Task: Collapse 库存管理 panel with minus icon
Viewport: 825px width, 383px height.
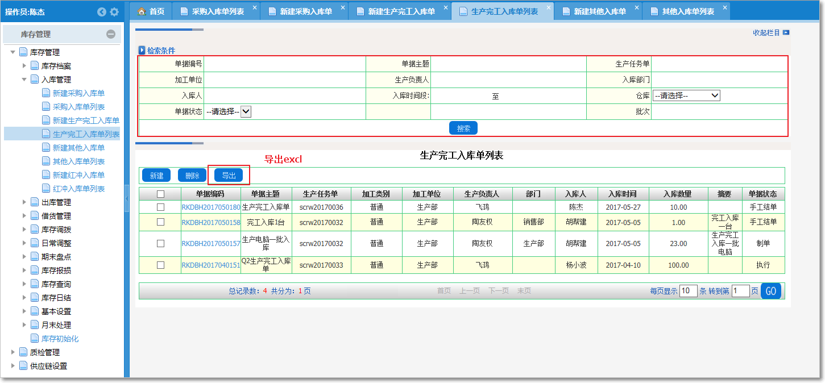Action: point(111,34)
